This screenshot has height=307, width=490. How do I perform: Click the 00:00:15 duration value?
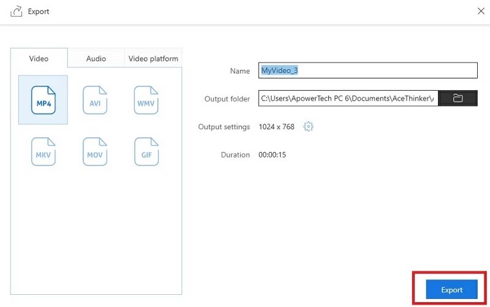272,155
